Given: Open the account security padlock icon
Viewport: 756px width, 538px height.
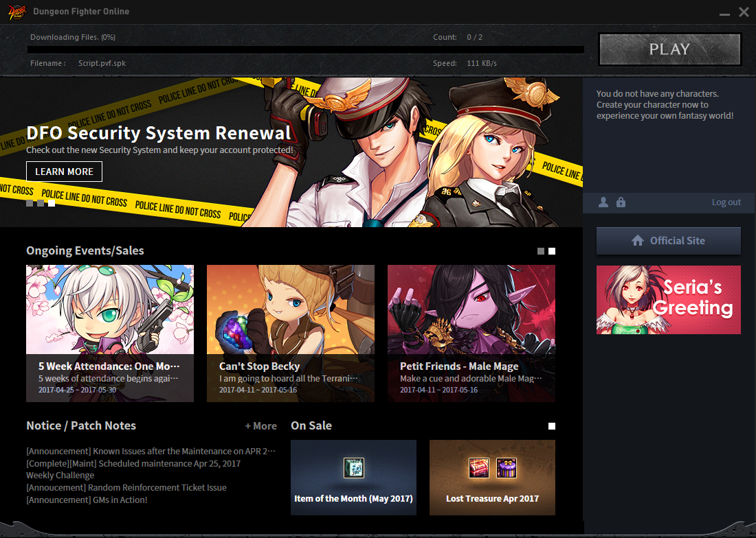Looking at the screenshot, I should pos(621,202).
